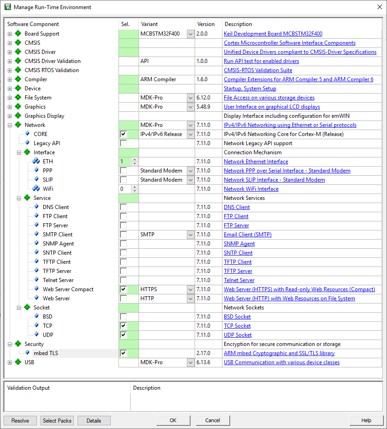Click the stacked component icon next to WiFi
Image resolution: width=387 pixels, height=429 pixels.
[x=36, y=189]
